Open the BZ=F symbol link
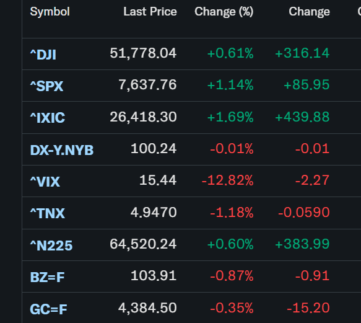Viewport: 361px width, 323px height. (47, 277)
